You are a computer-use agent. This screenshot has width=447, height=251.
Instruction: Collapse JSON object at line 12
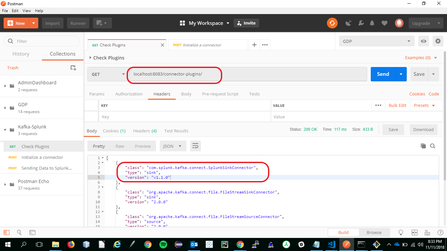click(x=103, y=212)
